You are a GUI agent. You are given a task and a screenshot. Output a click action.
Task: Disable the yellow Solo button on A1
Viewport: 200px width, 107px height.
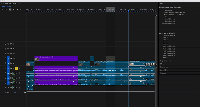(17, 68)
